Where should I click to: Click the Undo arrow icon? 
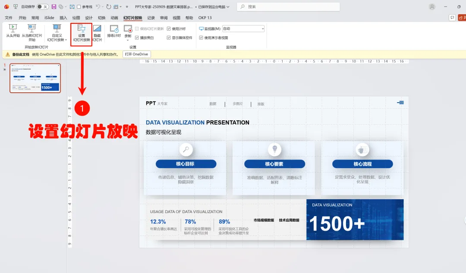[x=98, y=6]
